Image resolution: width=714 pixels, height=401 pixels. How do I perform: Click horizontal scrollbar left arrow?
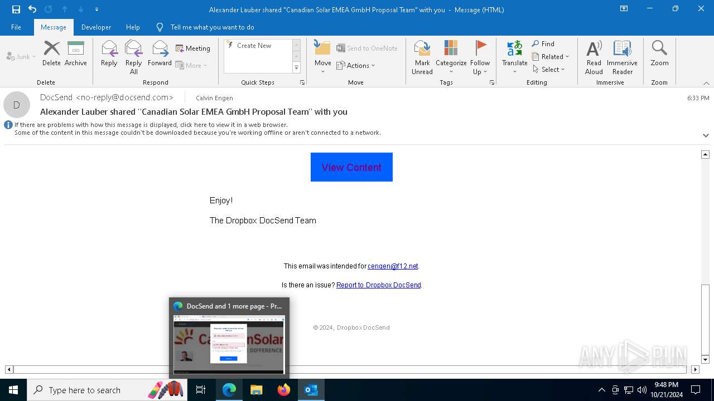coord(9,369)
